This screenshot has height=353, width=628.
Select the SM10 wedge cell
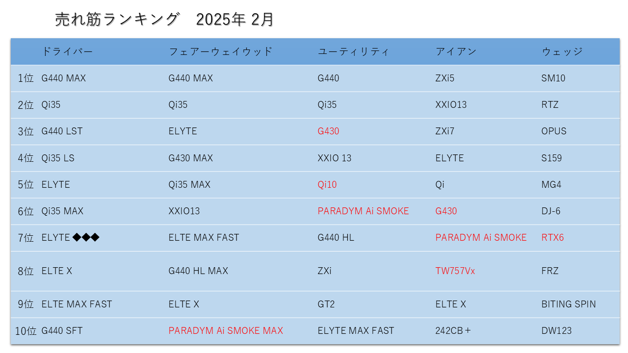[553, 78]
